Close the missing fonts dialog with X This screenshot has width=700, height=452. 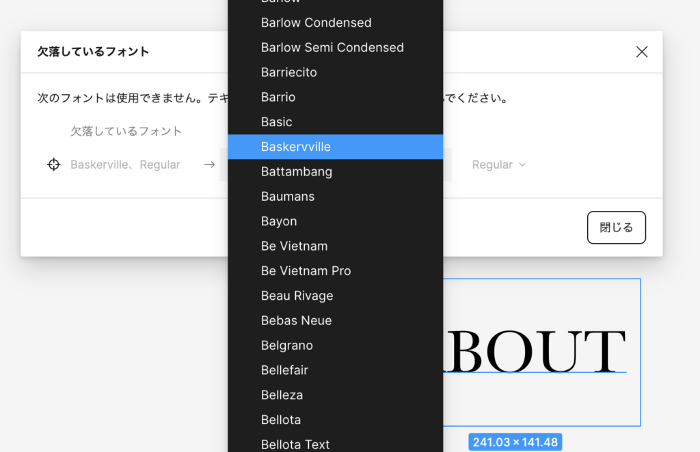(x=641, y=52)
